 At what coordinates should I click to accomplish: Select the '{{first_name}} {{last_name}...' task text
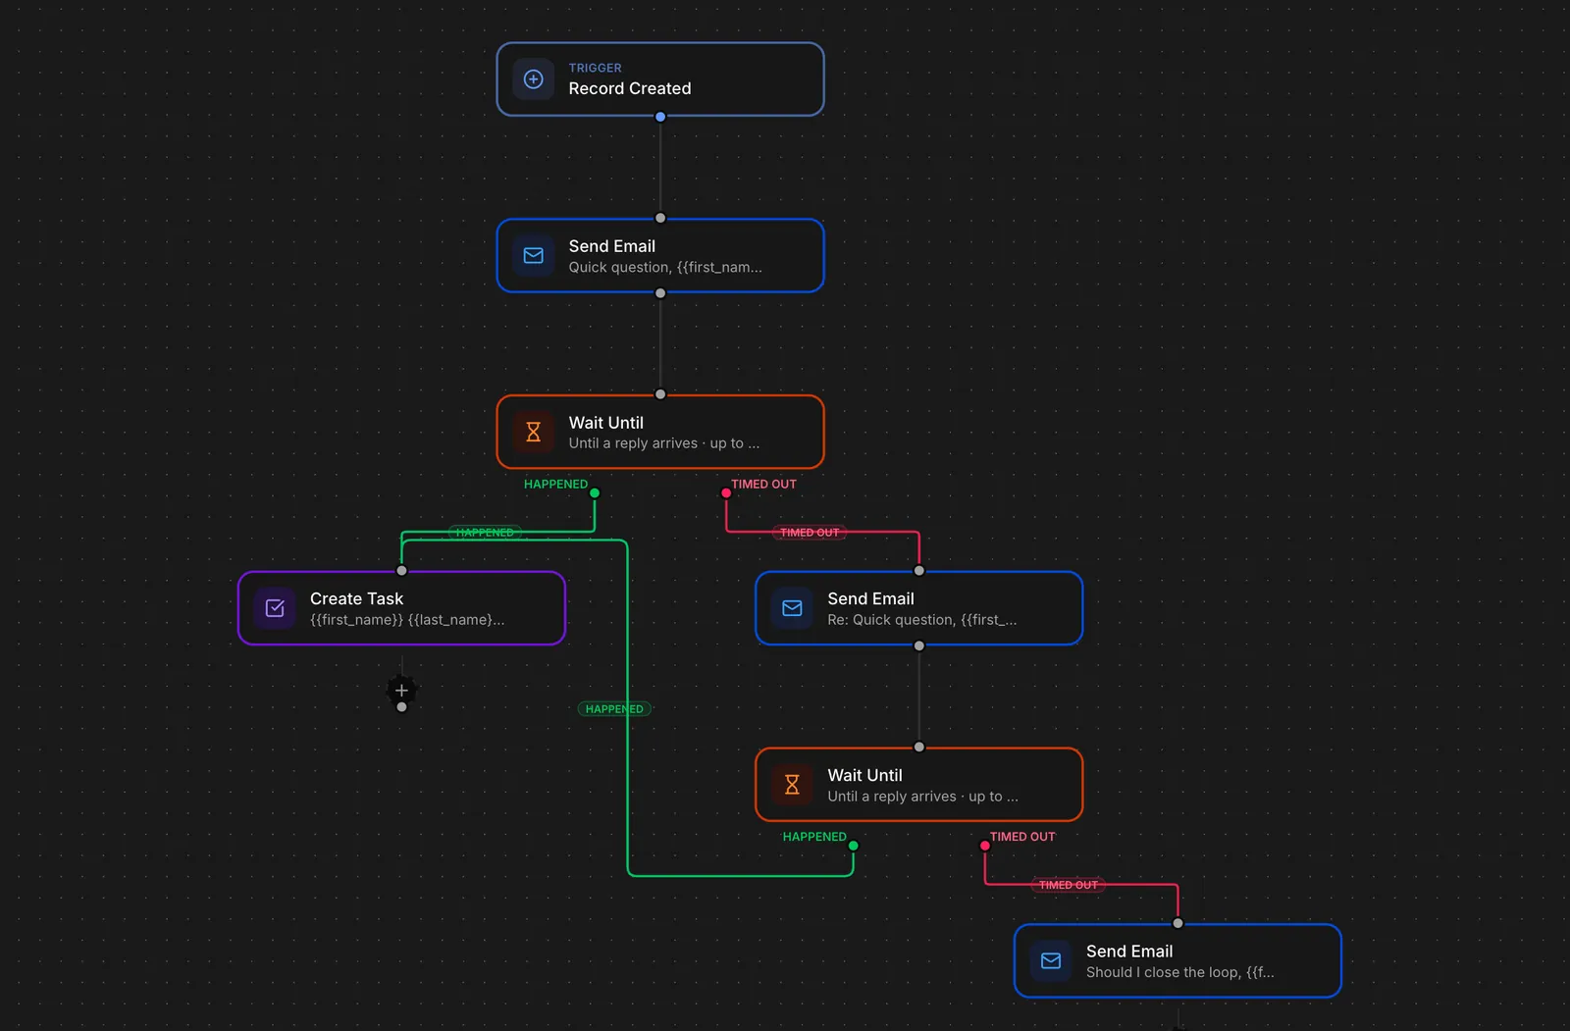[x=407, y=620]
